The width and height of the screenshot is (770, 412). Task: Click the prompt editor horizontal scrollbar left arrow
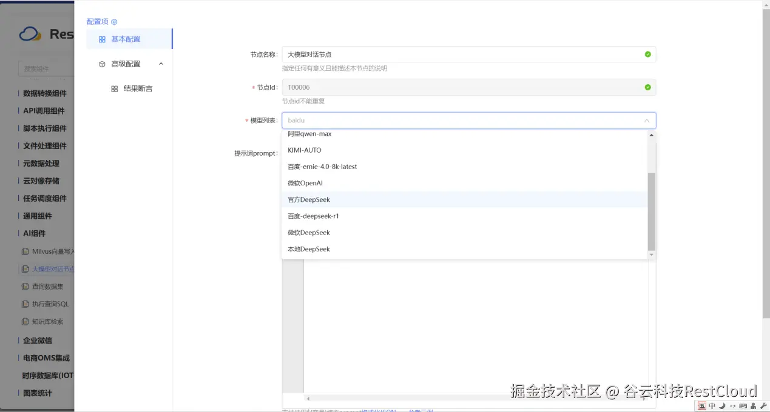[x=308, y=399]
